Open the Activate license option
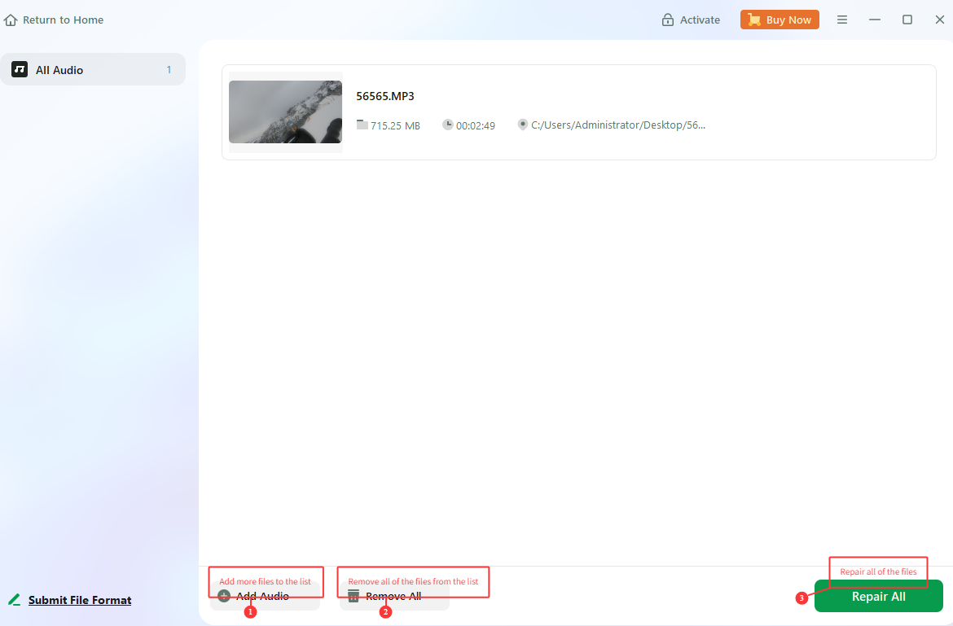The width and height of the screenshot is (953, 626). [691, 20]
